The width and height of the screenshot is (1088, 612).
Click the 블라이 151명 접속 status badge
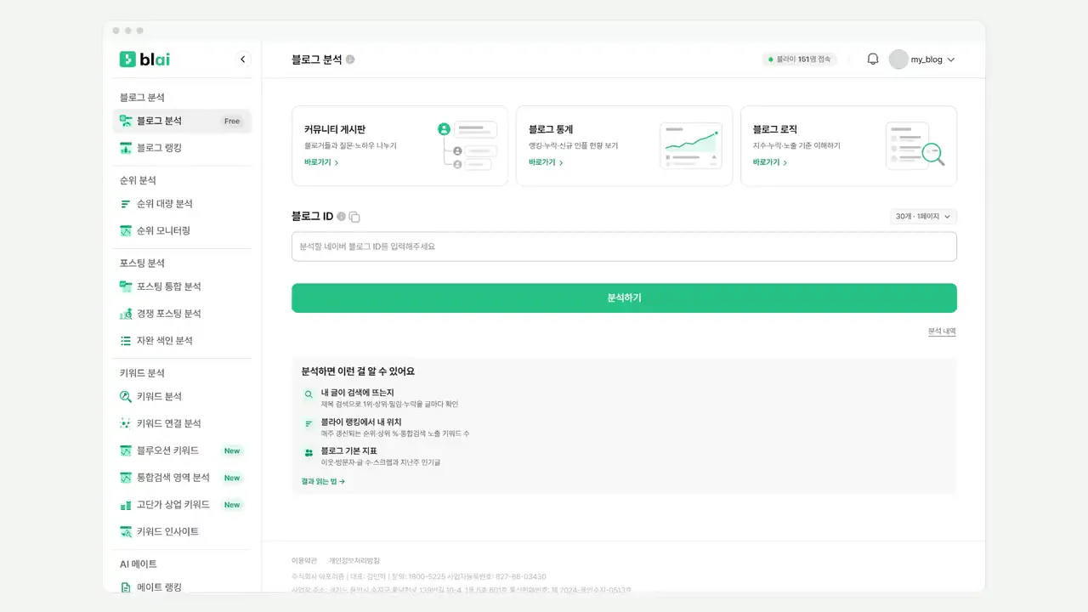pyautogui.click(x=800, y=59)
